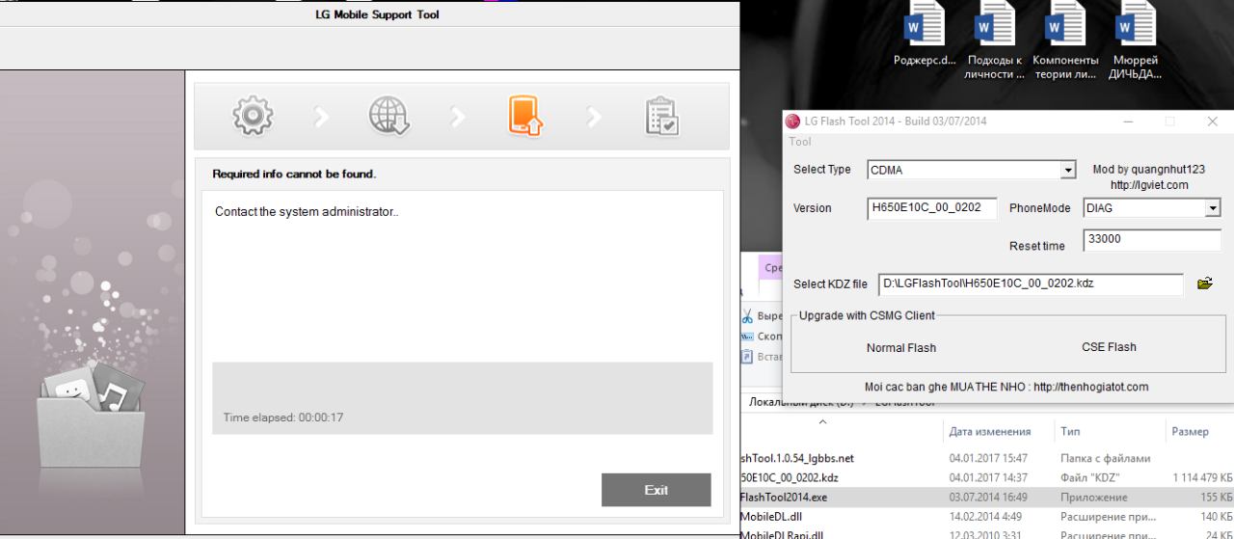Click the date 03.07.2014 16:49 cell

[988, 498]
